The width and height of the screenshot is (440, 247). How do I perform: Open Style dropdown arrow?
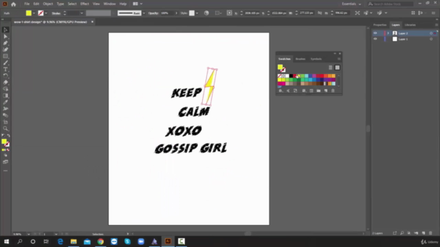point(197,13)
